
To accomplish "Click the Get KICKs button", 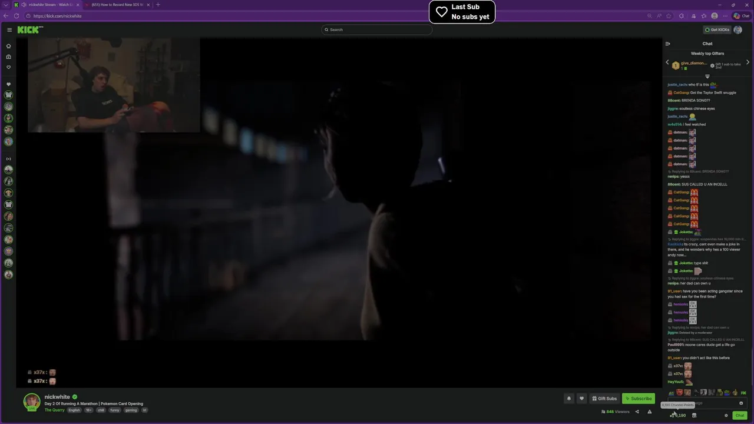I will point(717,29).
